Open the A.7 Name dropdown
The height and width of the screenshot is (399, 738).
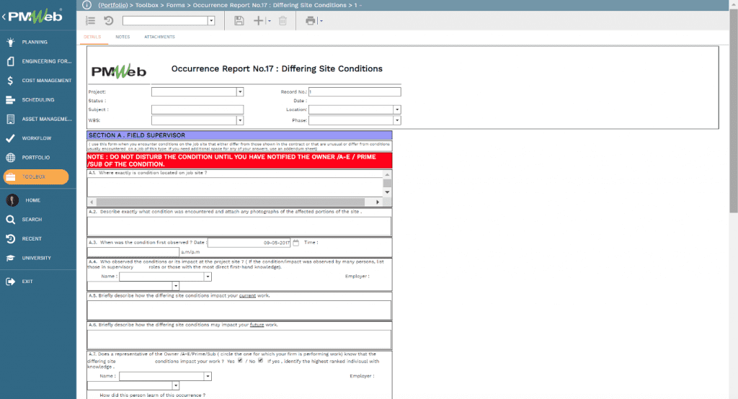(x=208, y=377)
